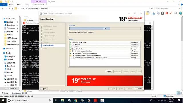The height and width of the screenshot is (103, 183).
Task: Select Videos in navigation pane
Action: coord(9,76)
